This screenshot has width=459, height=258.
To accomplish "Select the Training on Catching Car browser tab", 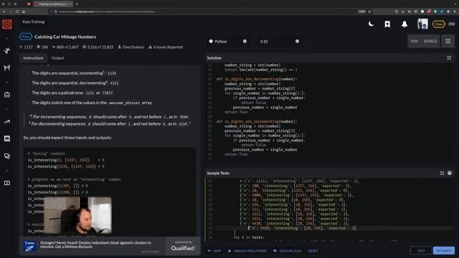I will [x=52, y=4].
